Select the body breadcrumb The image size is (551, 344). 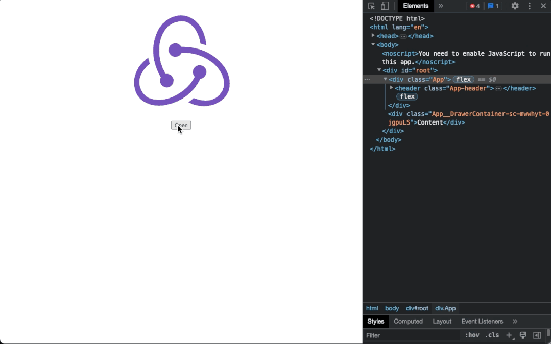(392, 308)
